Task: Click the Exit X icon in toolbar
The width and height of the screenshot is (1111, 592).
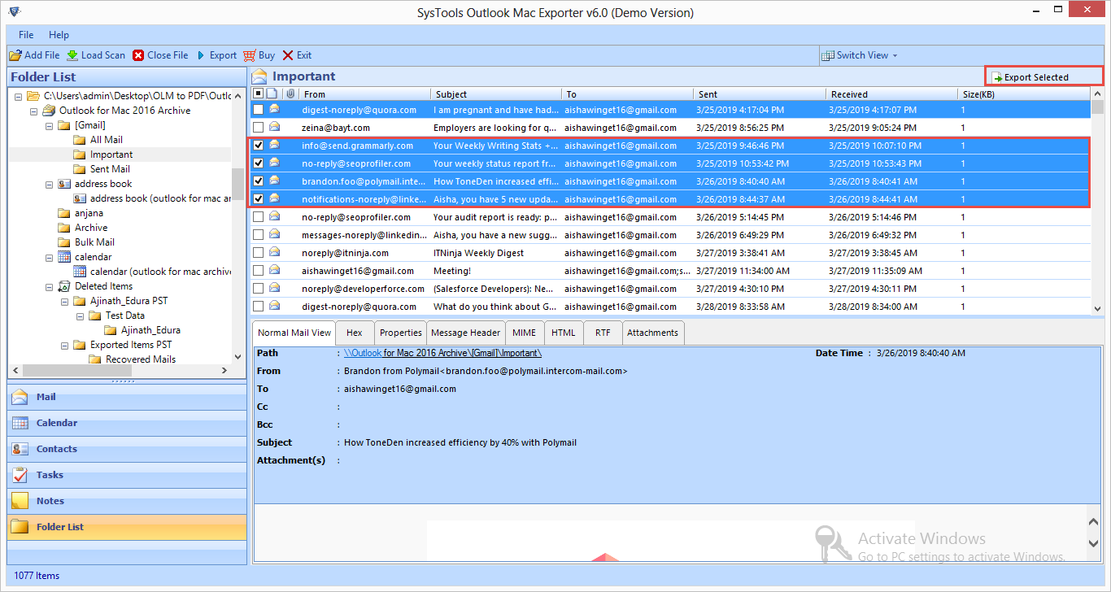Action: pyautogui.click(x=288, y=55)
